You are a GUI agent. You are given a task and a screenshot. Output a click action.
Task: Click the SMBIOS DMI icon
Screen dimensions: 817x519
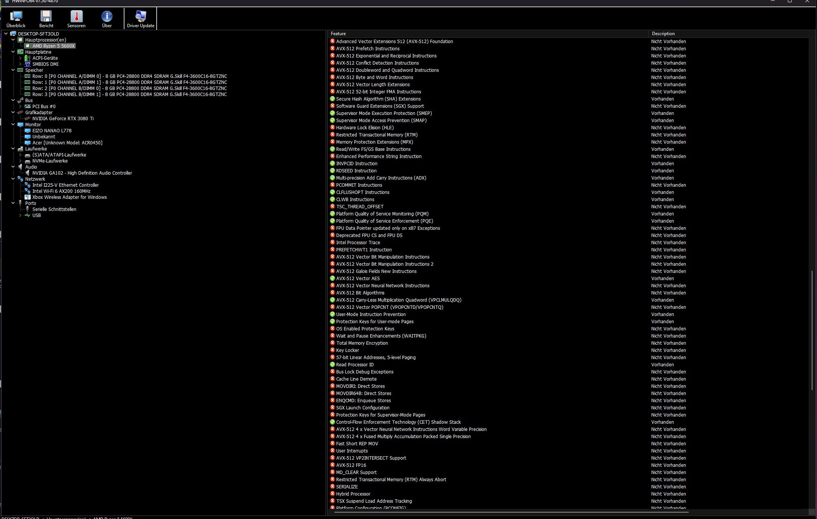click(x=28, y=64)
